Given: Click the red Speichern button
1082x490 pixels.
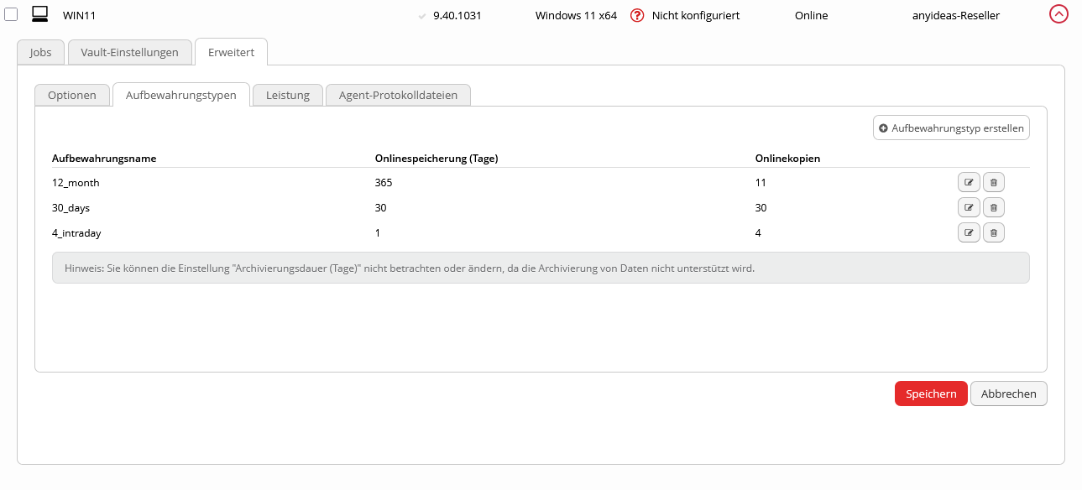Looking at the screenshot, I should (931, 394).
